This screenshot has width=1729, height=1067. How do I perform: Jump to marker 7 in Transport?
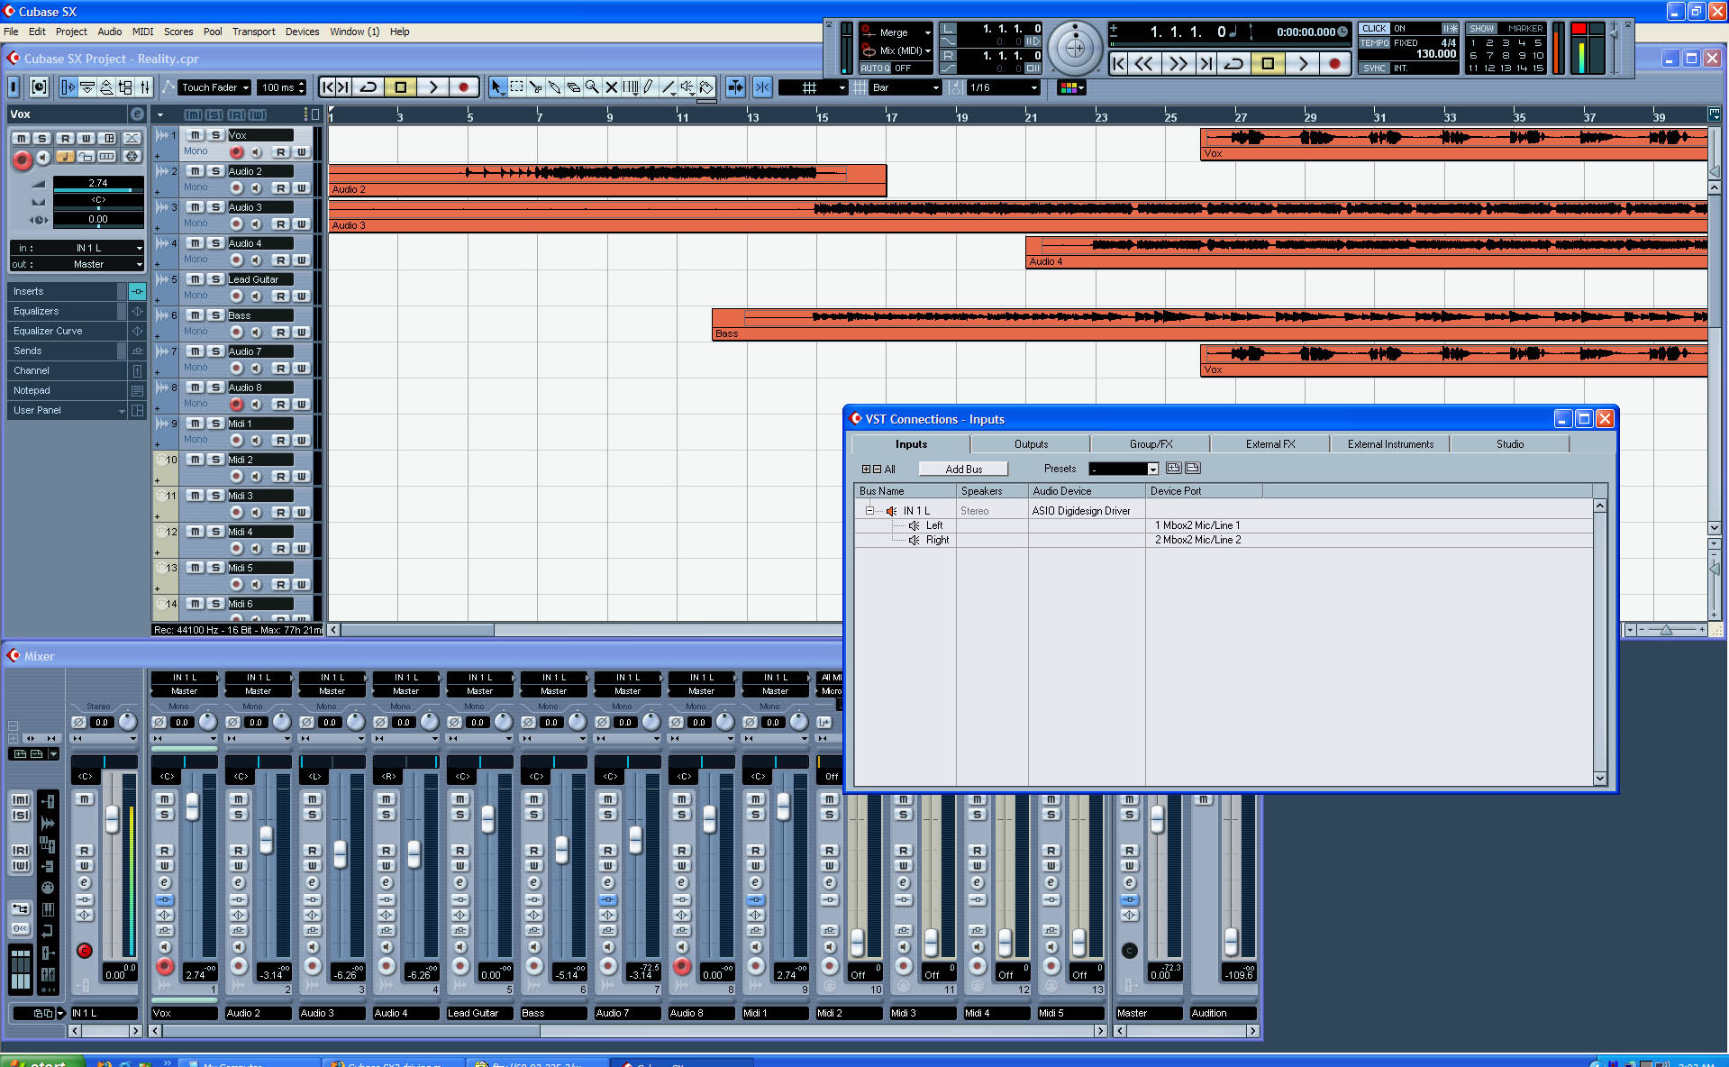(x=1489, y=56)
